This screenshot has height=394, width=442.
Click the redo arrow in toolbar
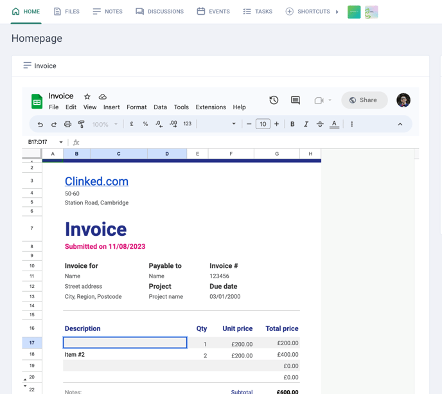click(x=54, y=124)
